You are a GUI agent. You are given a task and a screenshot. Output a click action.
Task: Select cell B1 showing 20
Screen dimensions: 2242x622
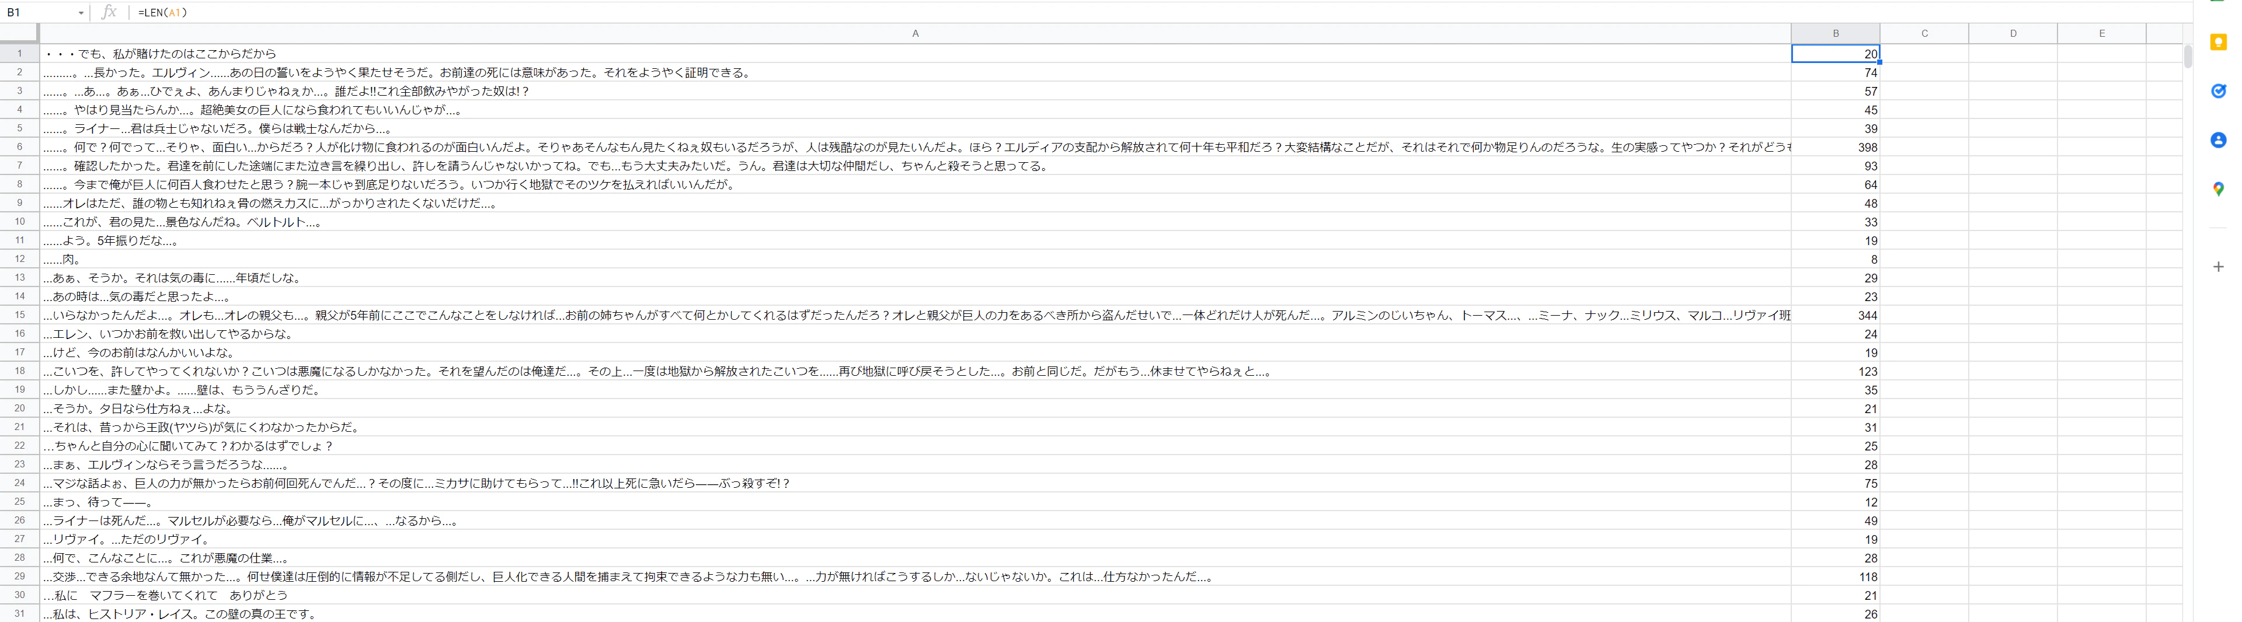pyautogui.click(x=1836, y=53)
